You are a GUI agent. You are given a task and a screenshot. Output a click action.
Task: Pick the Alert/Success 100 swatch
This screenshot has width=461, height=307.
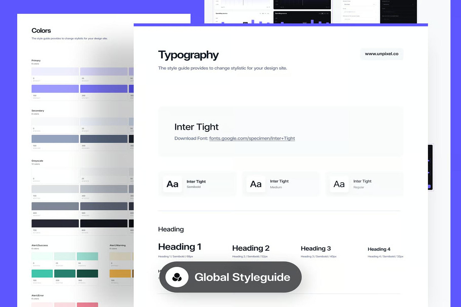[42, 274]
